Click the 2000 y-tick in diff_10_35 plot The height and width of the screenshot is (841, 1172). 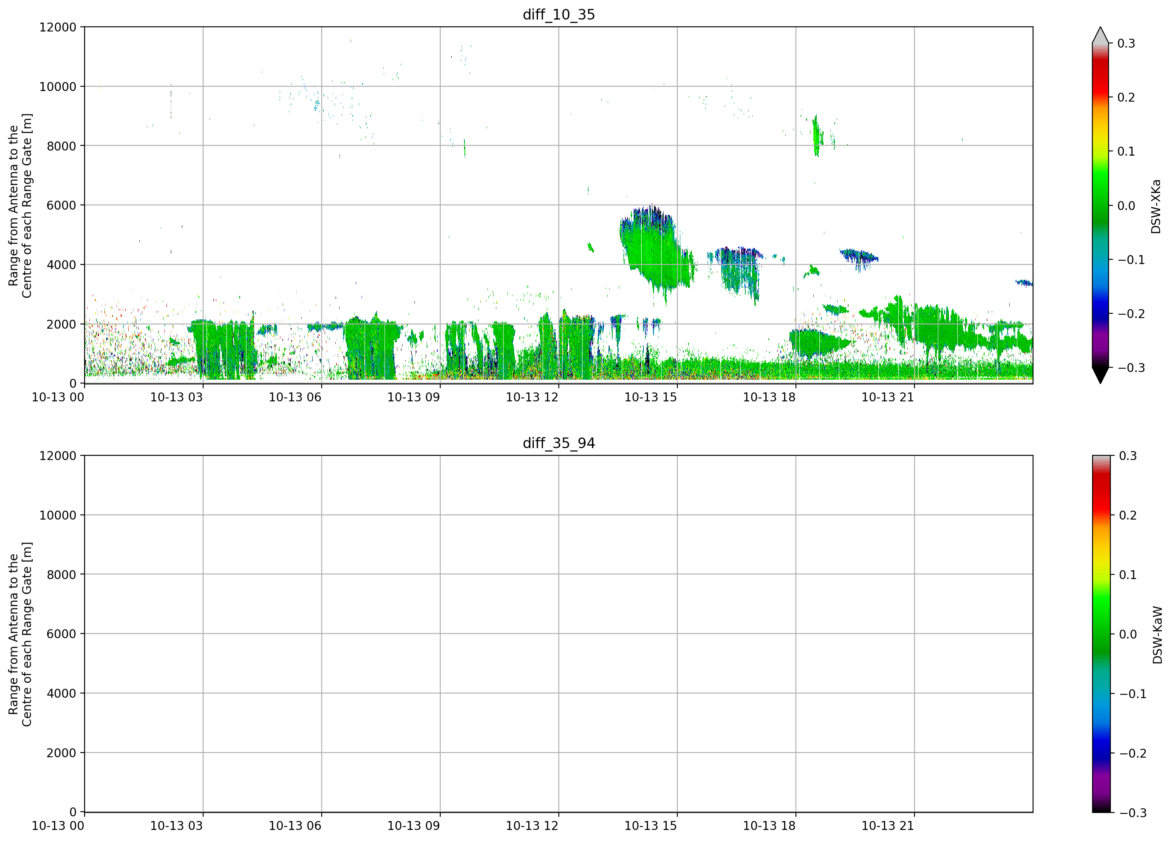[62, 324]
